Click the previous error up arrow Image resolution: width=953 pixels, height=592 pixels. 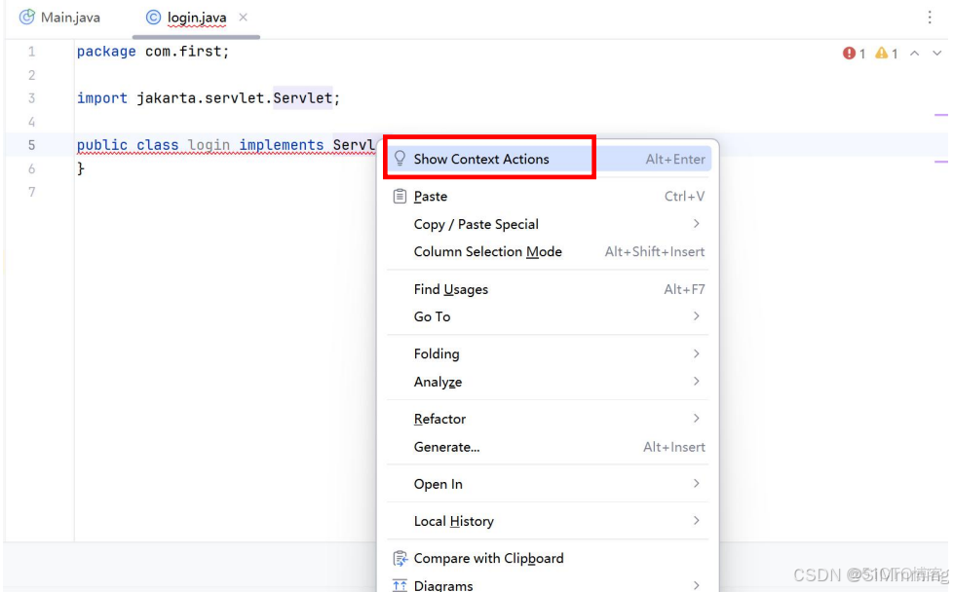click(914, 54)
